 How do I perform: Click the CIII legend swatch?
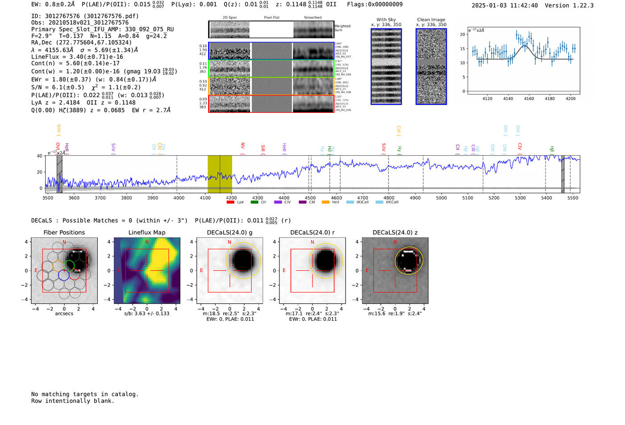(x=302, y=202)
